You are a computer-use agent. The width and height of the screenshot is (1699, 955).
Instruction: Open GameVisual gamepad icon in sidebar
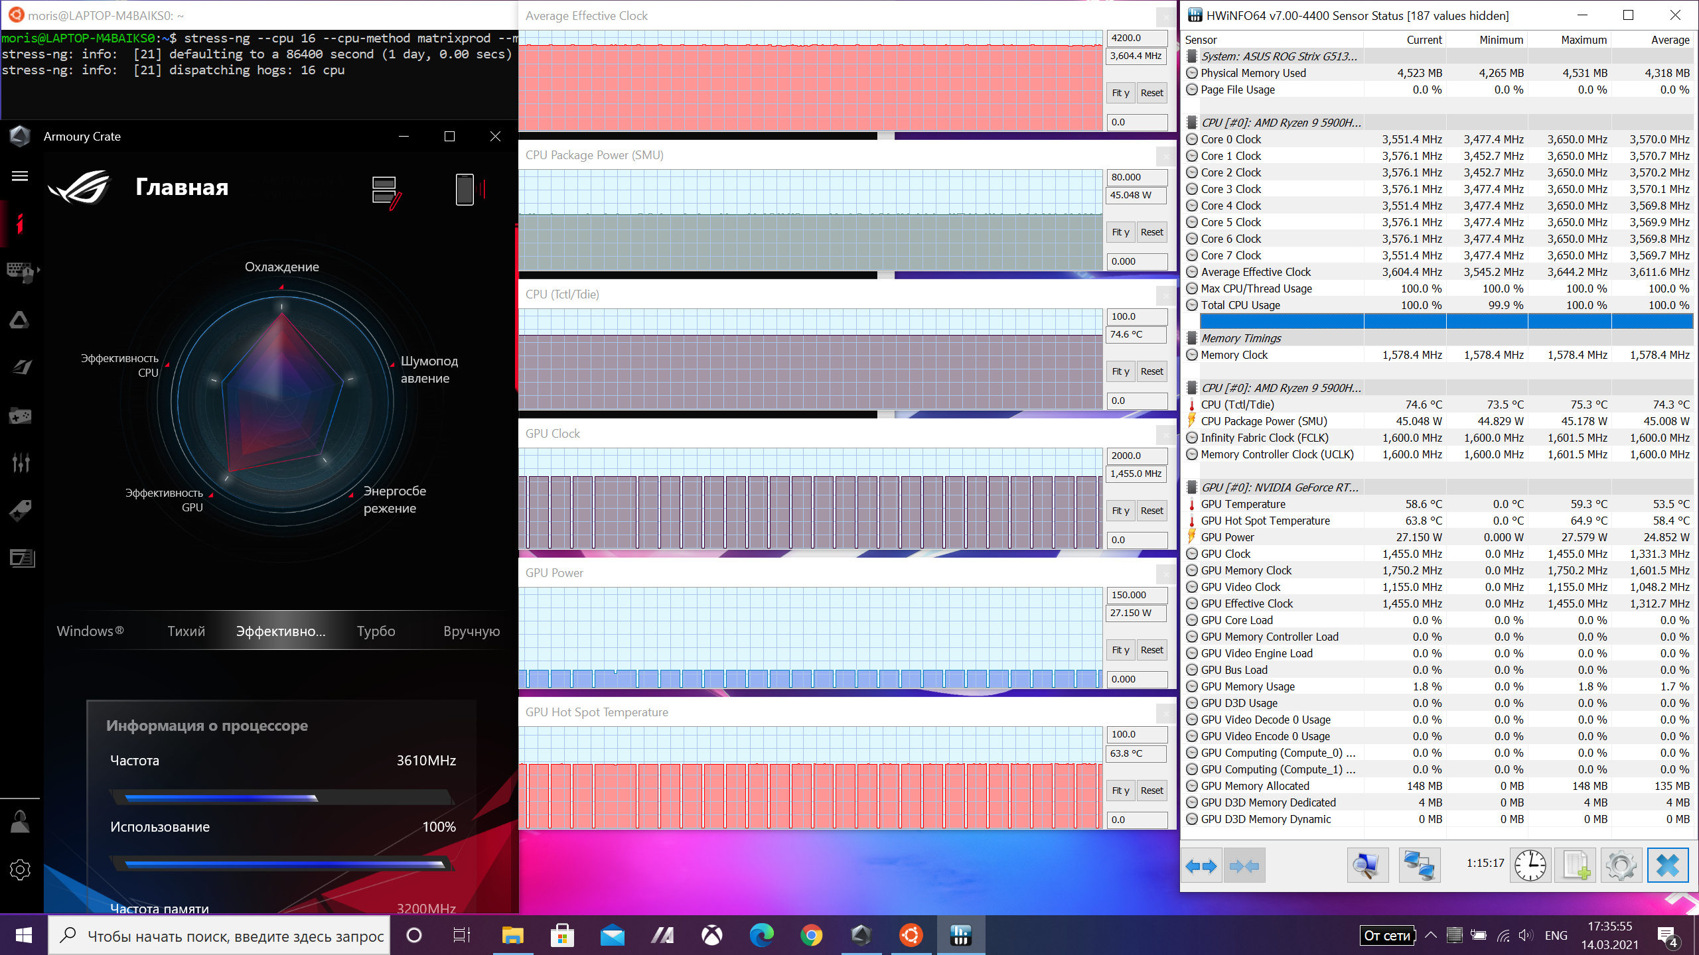pos(20,416)
